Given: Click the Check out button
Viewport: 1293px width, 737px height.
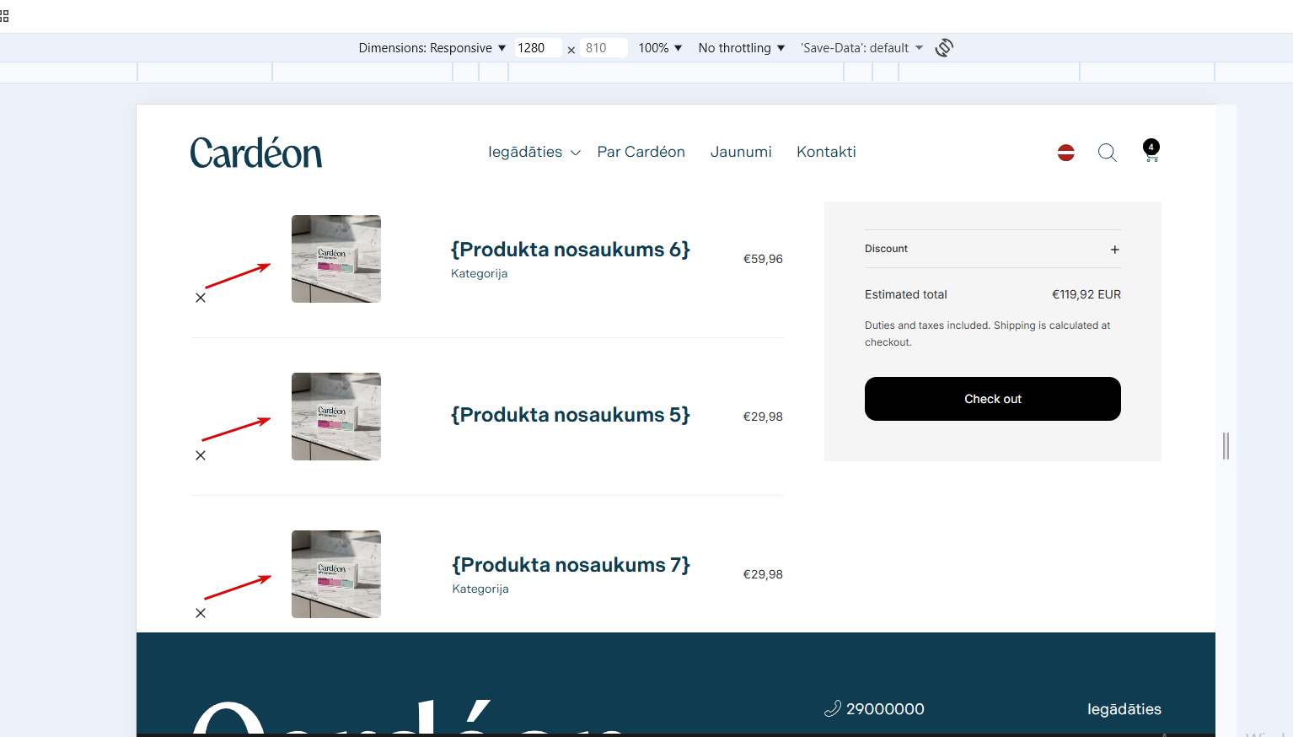Looking at the screenshot, I should coord(993,399).
